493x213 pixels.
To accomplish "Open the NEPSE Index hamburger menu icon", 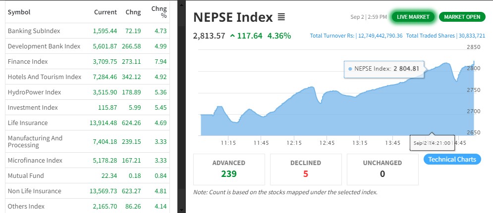I will click(281, 17).
